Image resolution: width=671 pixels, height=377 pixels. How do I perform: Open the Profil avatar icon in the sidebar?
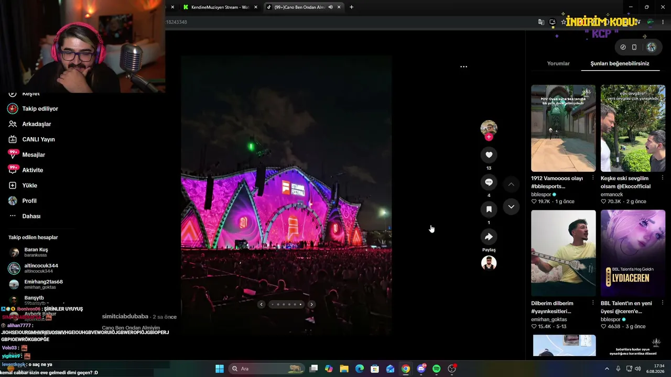(13, 201)
